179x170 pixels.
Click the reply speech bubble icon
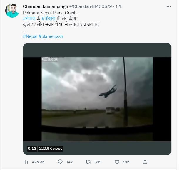click(60, 162)
